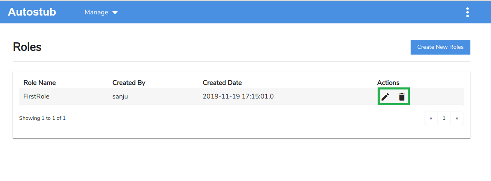Viewport: 491px width, 181px height.
Task: Sort by the Created Date column header
Action: point(222,82)
